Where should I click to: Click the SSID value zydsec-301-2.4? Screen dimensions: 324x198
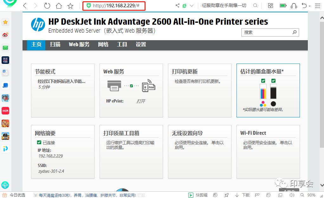click(51, 171)
